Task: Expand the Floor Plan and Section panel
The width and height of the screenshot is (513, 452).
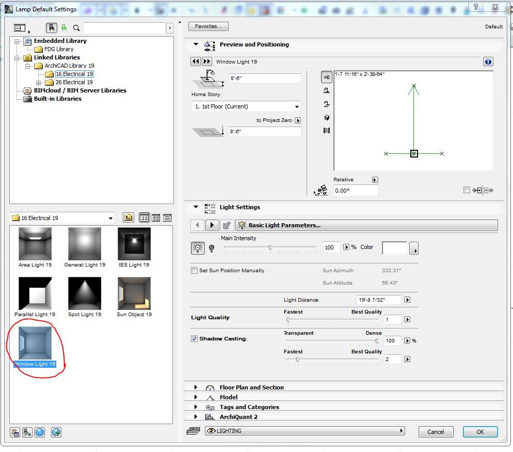Action: tap(196, 387)
